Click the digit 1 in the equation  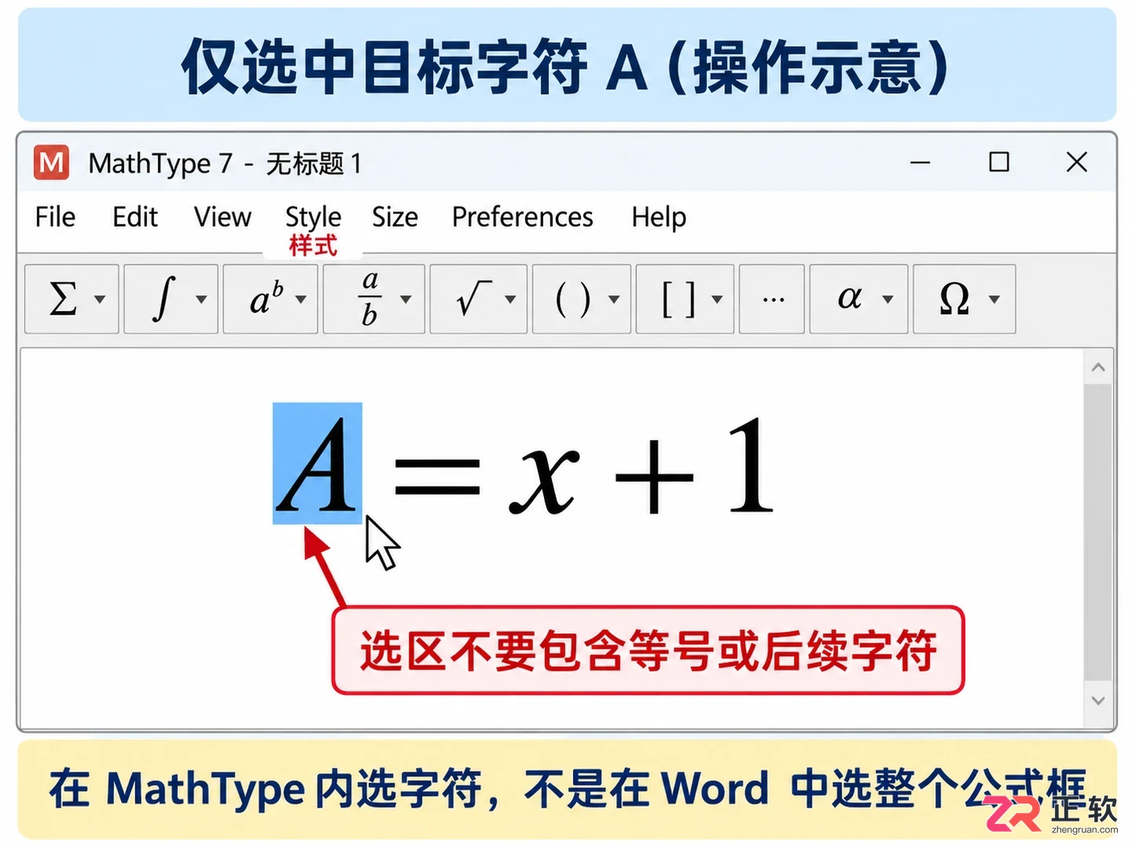(x=751, y=465)
